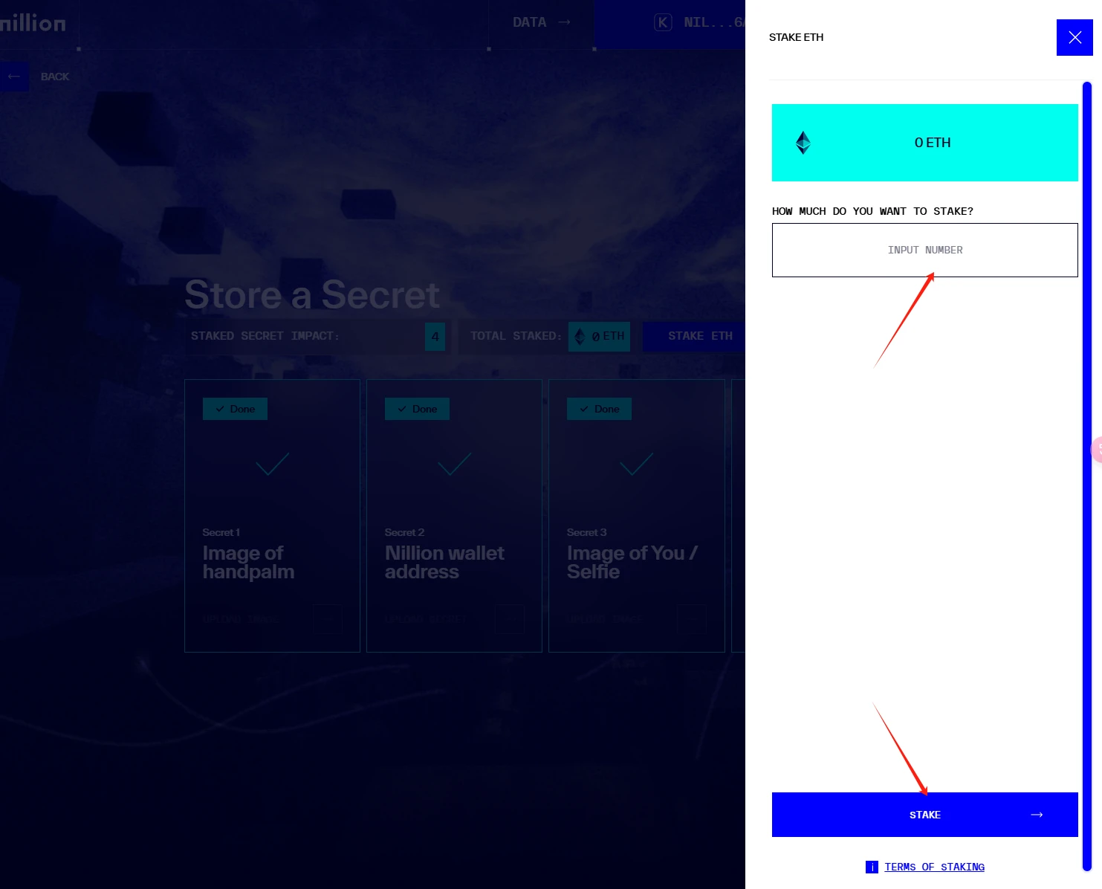Click the Done badge on Secret 1
The image size is (1102, 889).
point(235,409)
